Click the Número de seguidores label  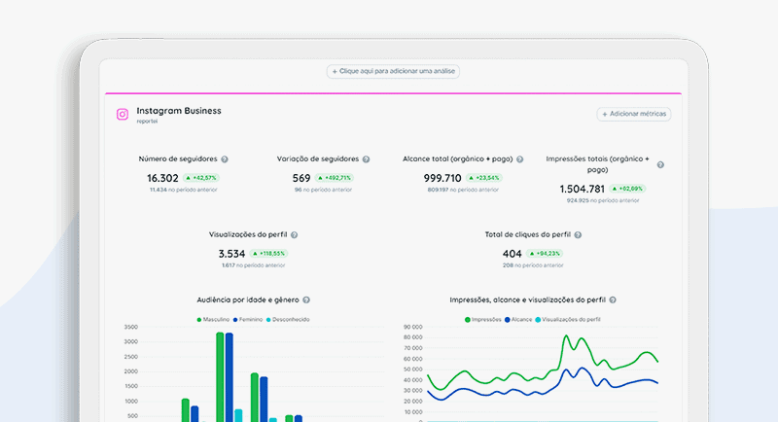(x=178, y=159)
